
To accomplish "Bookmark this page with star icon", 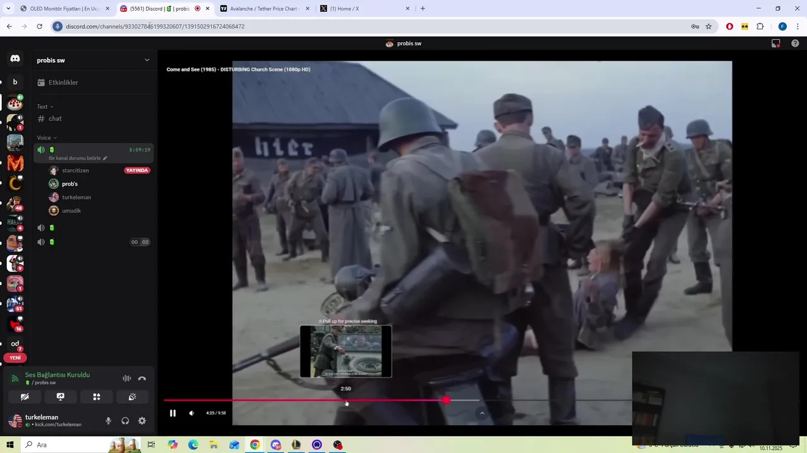I will click(x=709, y=26).
